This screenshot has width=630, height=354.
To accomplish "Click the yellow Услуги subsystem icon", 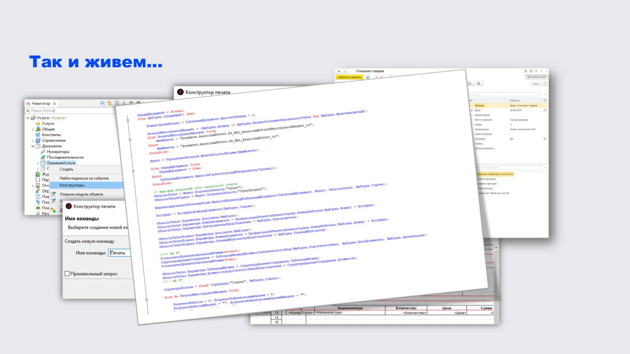I will (38, 124).
